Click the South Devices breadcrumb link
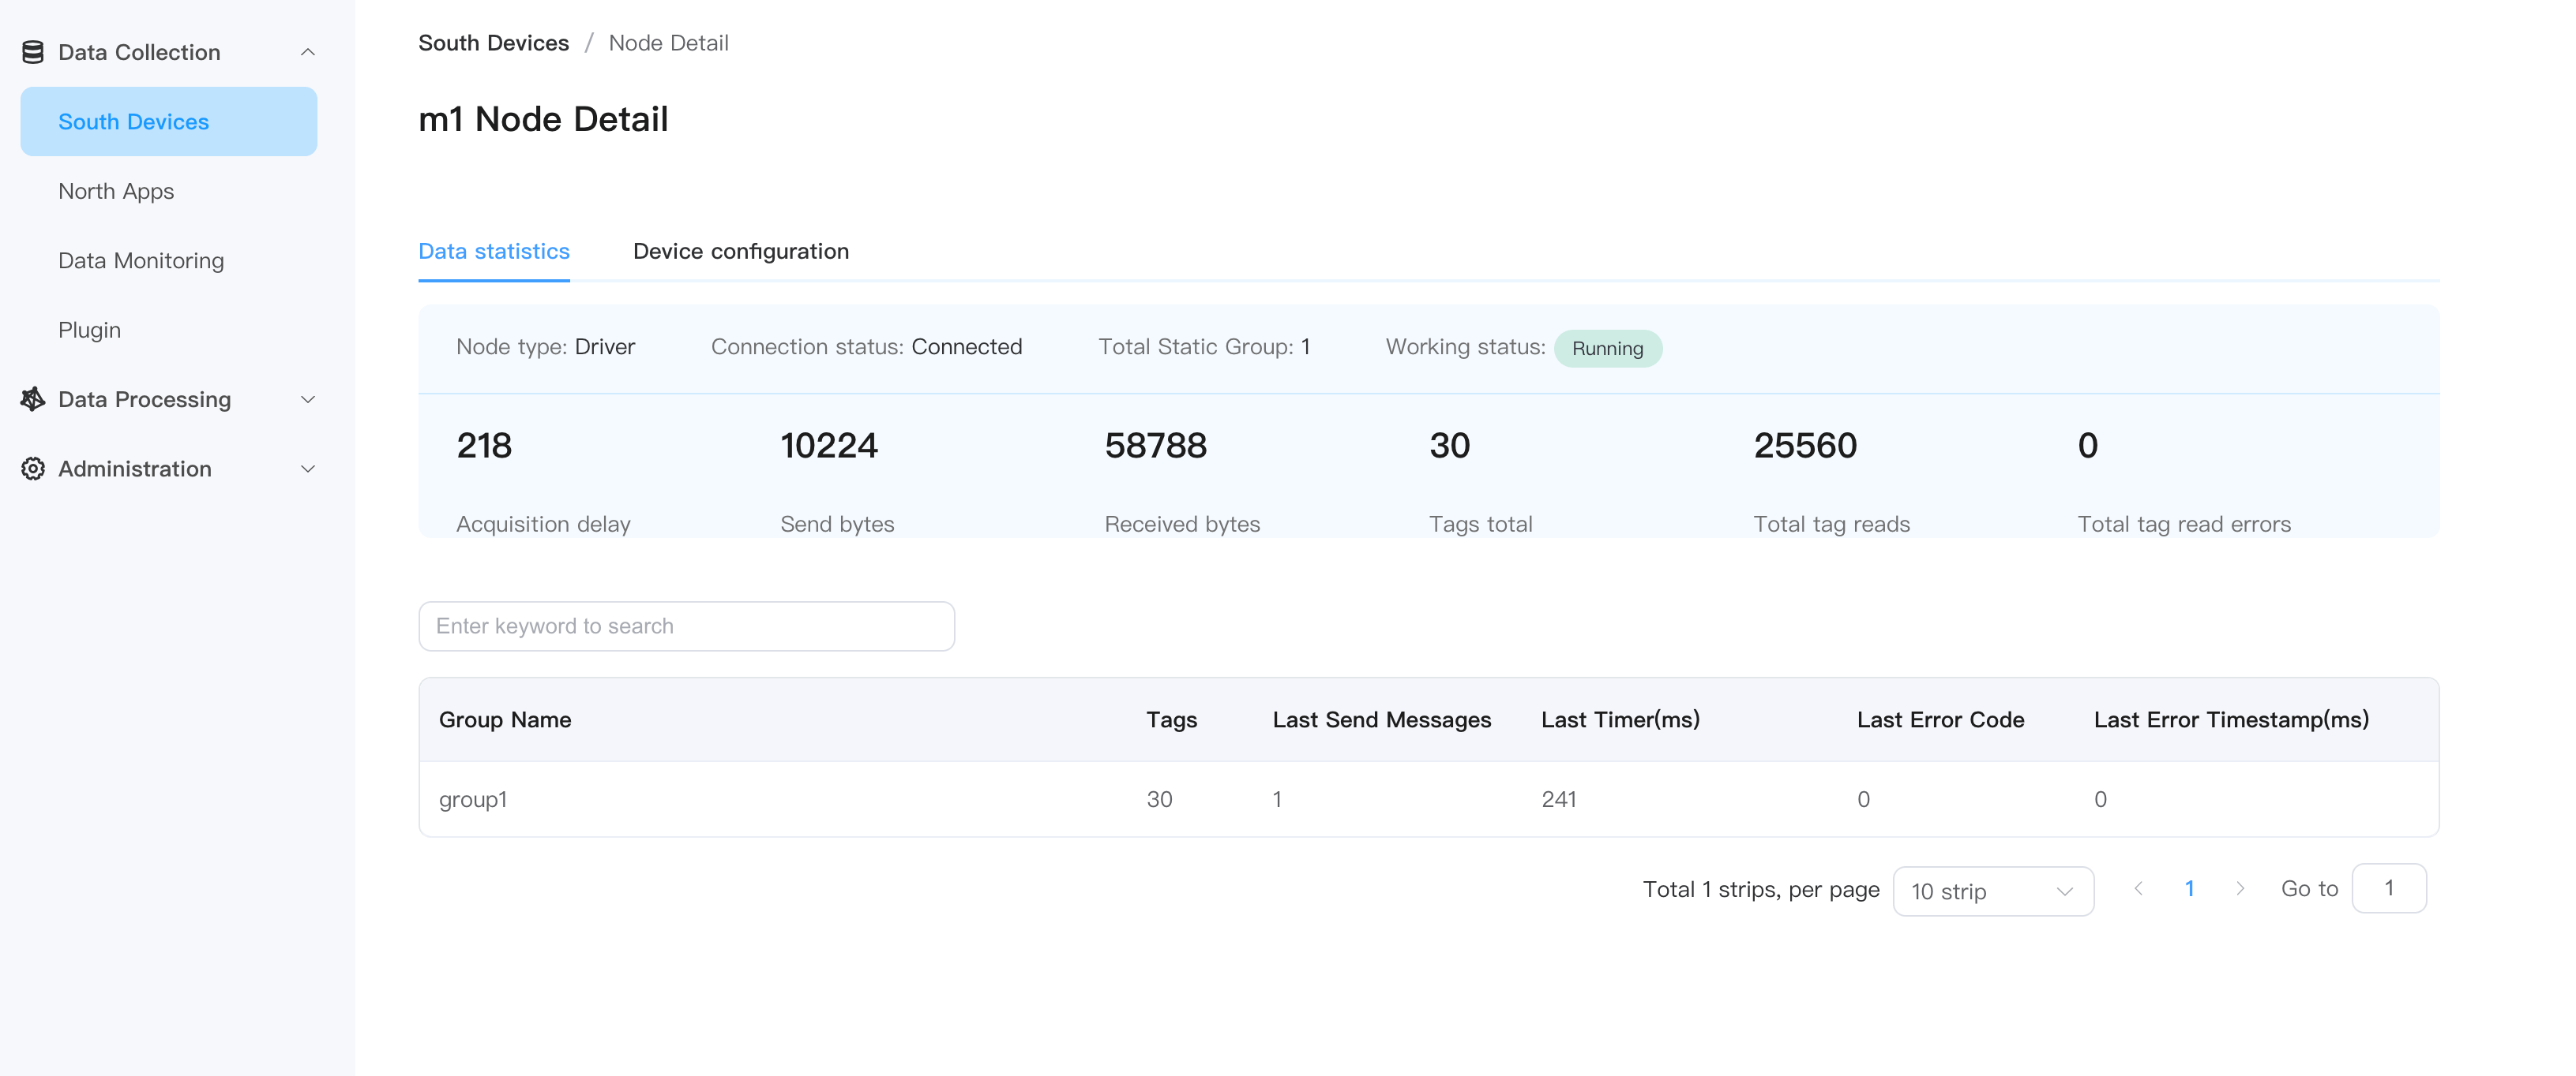Screen dimensions: 2576x1076 pos(493,43)
